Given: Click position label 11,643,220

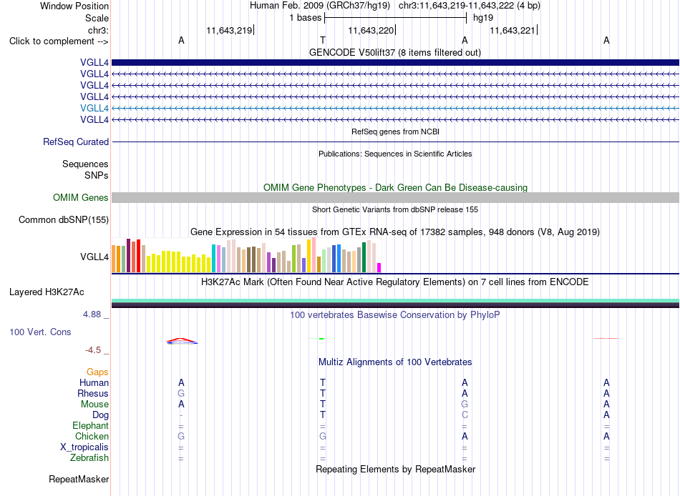Looking at the screenshot, I should pos(371,30).
